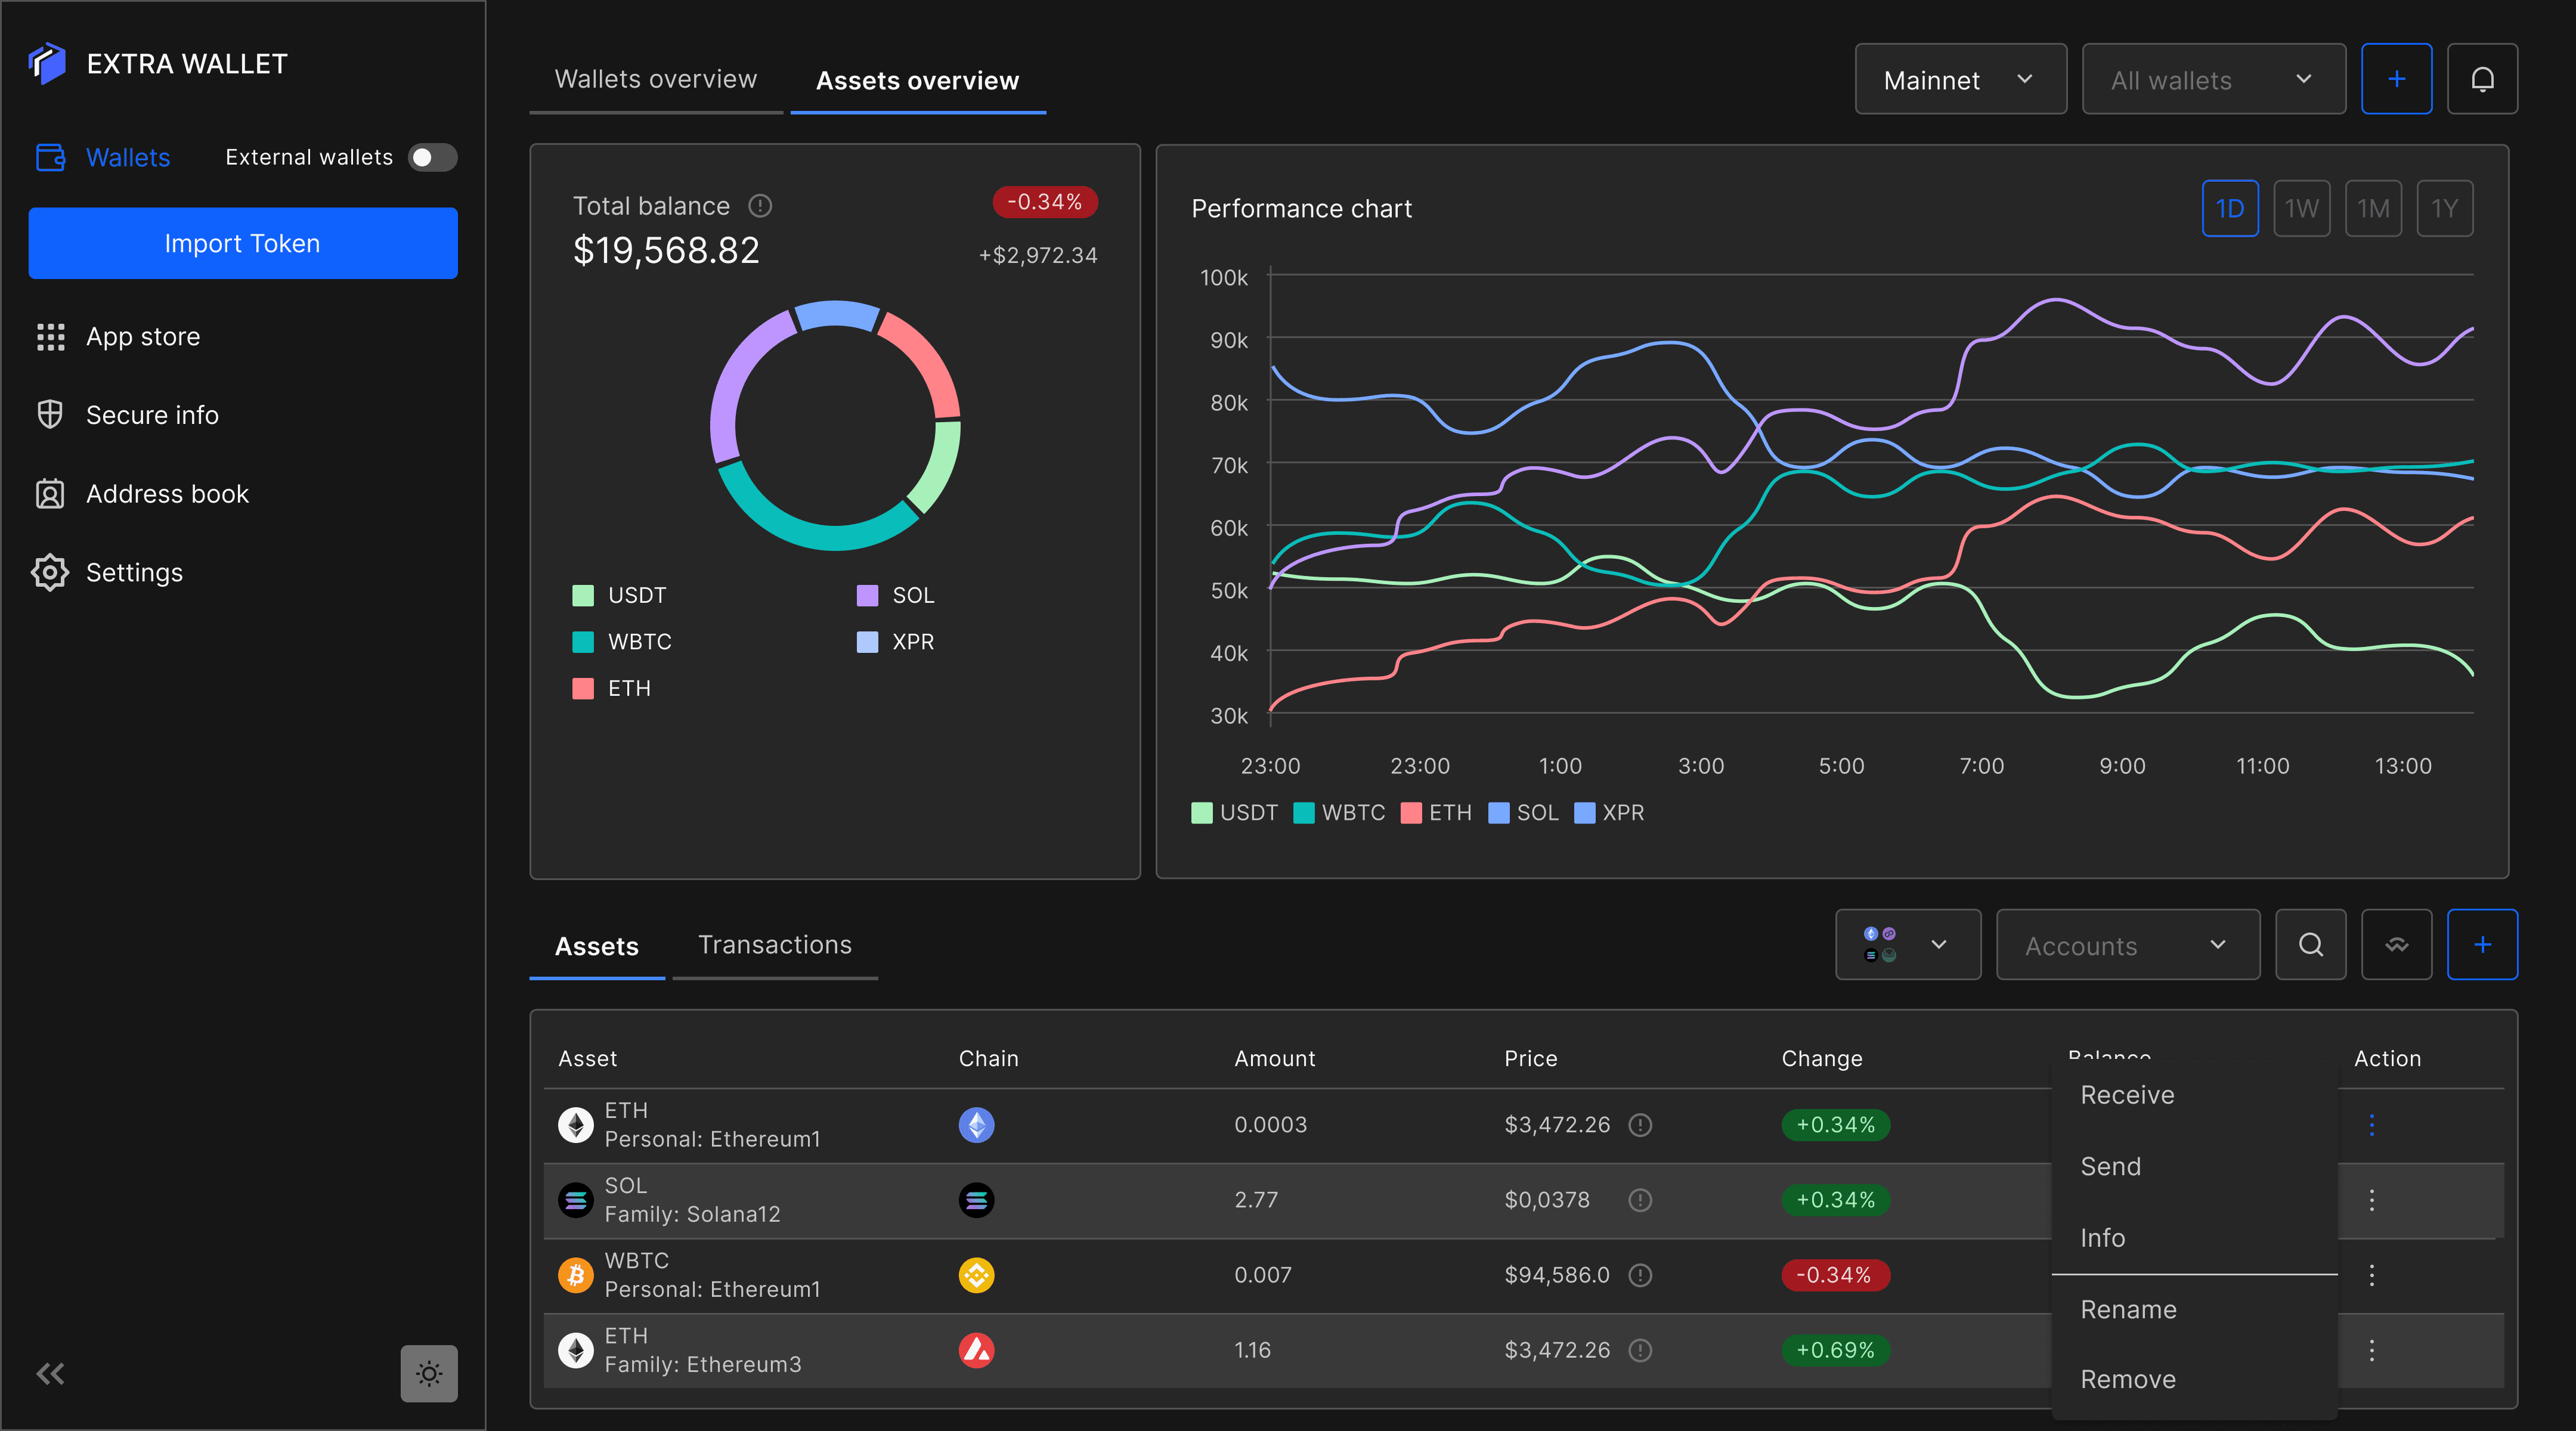Select 1W chart timeframe
This screenshot has height=1431, width=2576.
pyautogui.click(x=2301, y=208)
